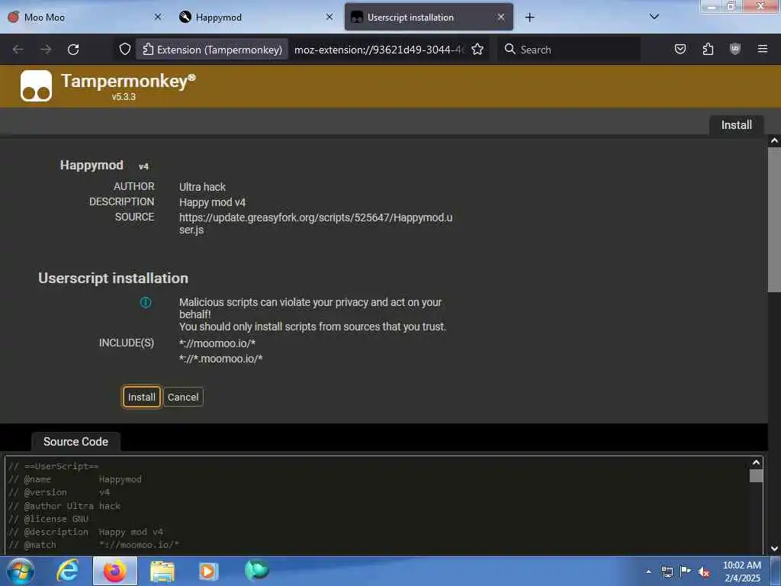The height and width of the screenshot is (586, 781).
Task: Close the Userscript installation tab
Action: coord(501,17)
